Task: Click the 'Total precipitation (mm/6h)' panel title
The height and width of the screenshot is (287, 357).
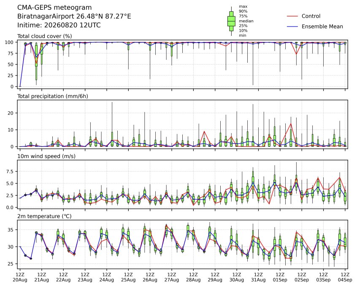Action: coord(53,96)
